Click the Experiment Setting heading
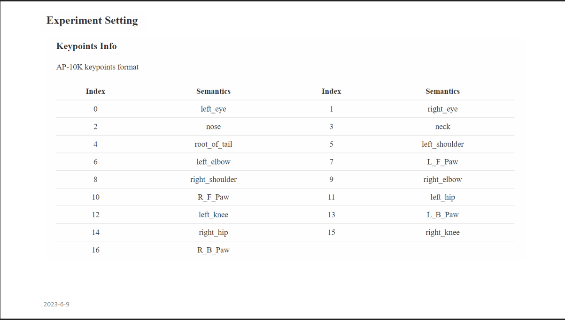The height and width of the screenshot is (320, 565). tap(92, 21)
